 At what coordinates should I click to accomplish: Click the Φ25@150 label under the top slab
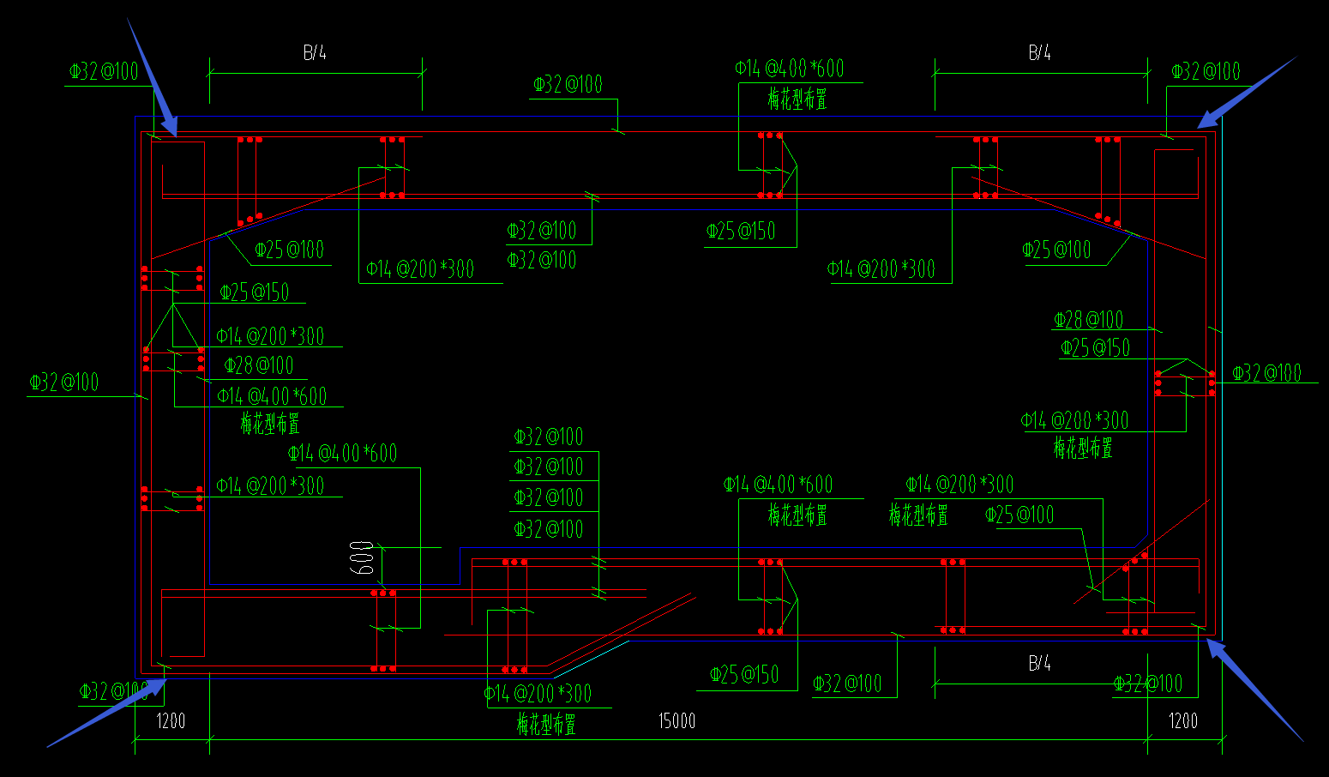(741, 232)
